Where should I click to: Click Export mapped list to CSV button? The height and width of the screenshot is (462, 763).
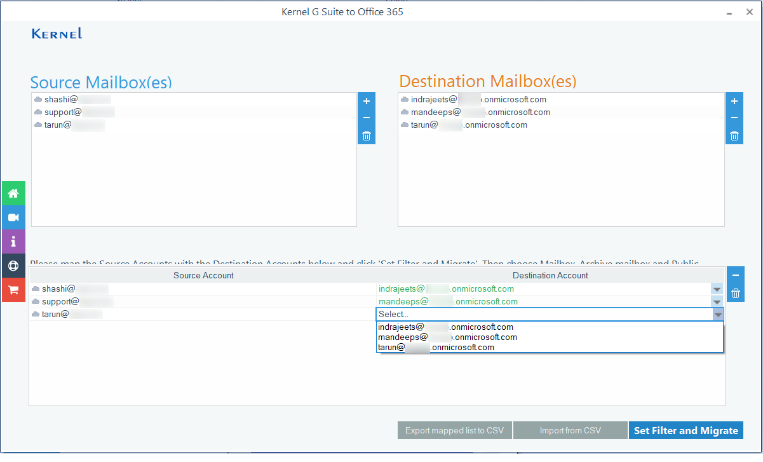click(455, 431)
